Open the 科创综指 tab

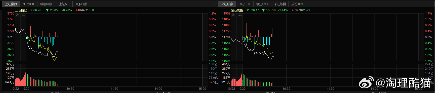46,4
